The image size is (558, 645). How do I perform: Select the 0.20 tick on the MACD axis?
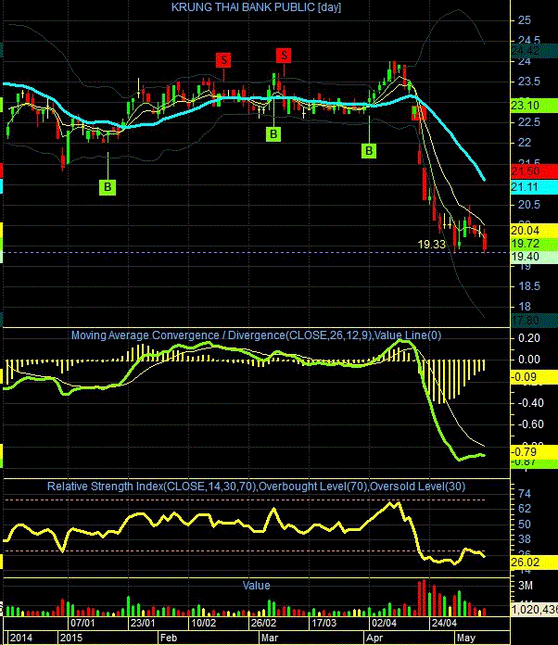tap(529, 338)
